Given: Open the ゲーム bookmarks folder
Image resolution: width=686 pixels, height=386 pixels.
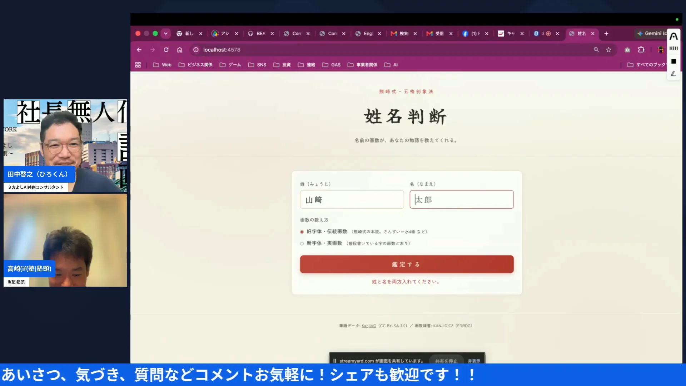Looking at the screenshot, I should 230,65.
